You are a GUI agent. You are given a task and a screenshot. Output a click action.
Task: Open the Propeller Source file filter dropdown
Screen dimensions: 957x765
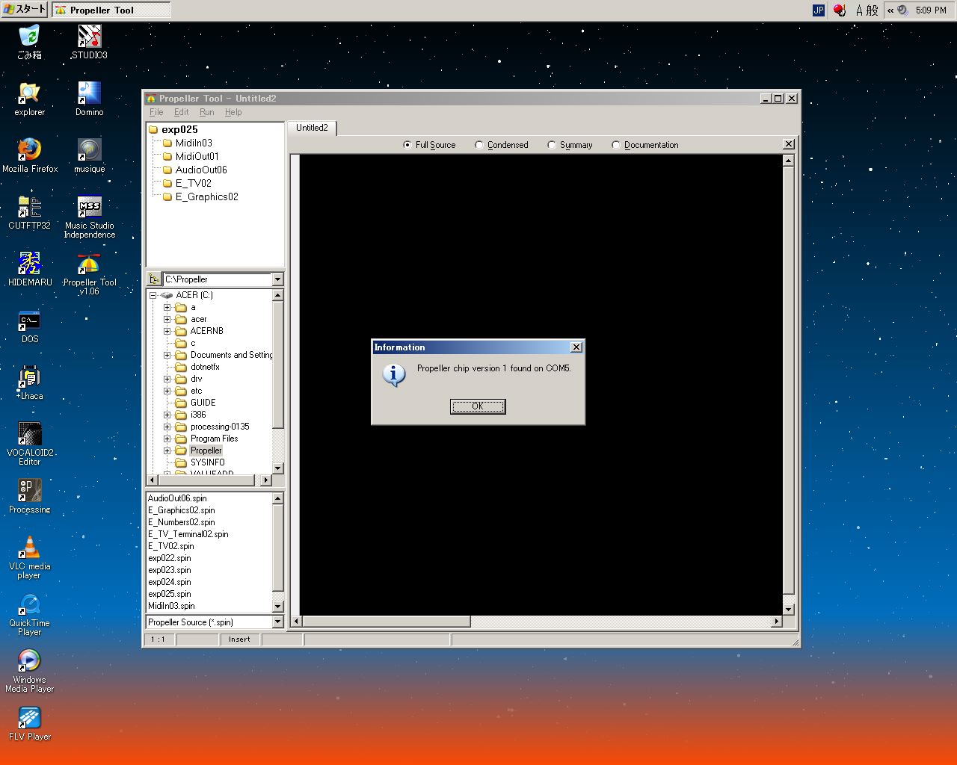point(277,622)
